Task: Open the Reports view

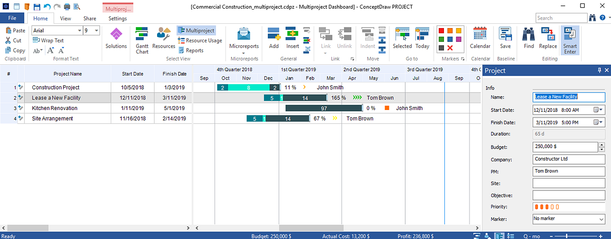Action: [190, 50]
